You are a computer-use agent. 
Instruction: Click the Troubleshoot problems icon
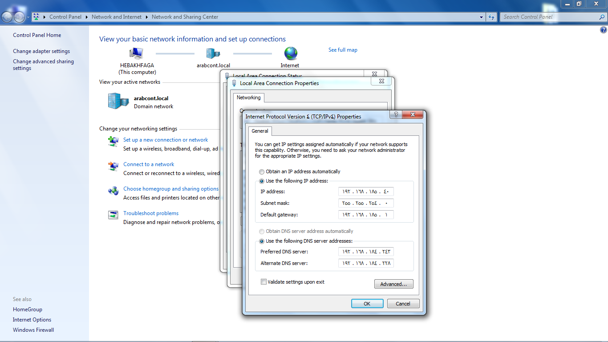[x=113, y=215]
